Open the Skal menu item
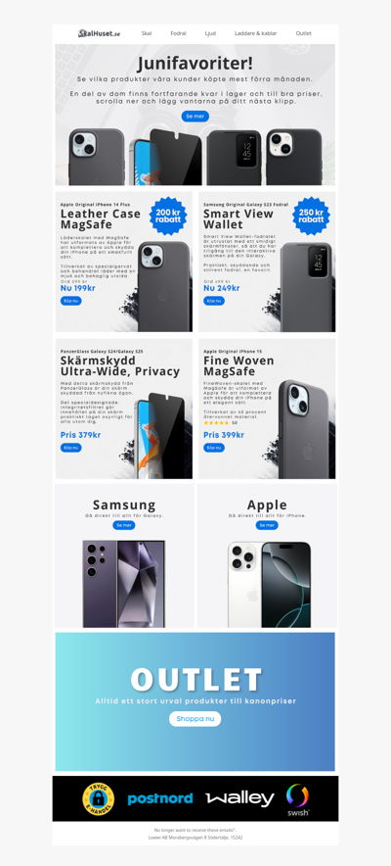Screen dimensions: 391x866 pyautogui.click(x=147, y=33)
